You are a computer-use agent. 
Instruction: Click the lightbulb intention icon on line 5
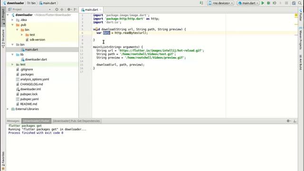(x=96, y=29)
